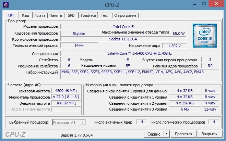
Task: Open the Память tab
Action: point(56,15)
